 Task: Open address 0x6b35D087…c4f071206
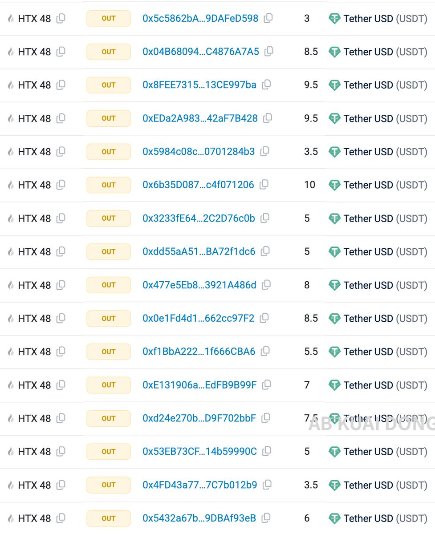[198, 185]
